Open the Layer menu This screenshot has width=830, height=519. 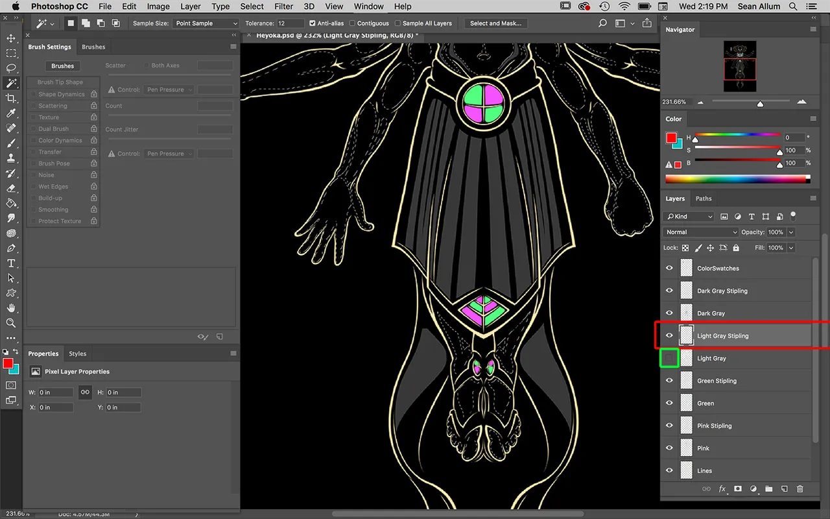click(x=191, y=6)
